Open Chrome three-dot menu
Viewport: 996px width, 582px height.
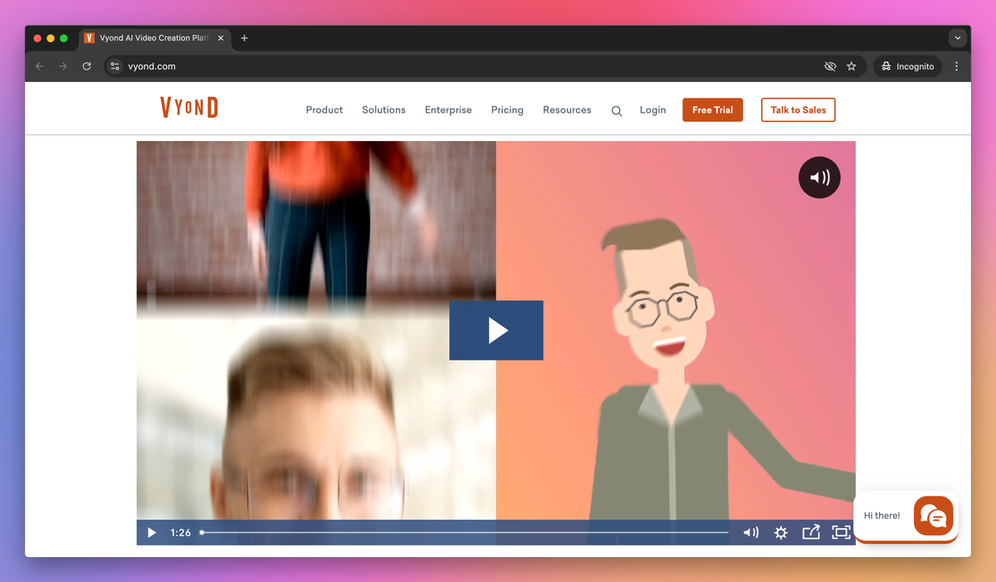(x=957, y=66)
